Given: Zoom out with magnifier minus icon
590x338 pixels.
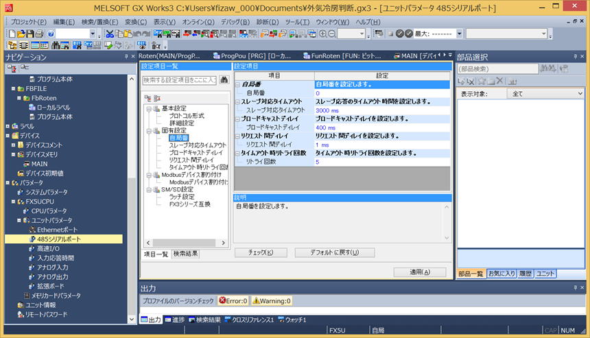Looking at the screenshot, I should tap(331, 34).
